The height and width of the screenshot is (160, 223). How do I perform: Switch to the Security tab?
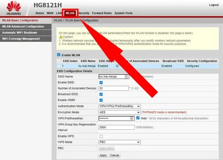tap(84, 13)
